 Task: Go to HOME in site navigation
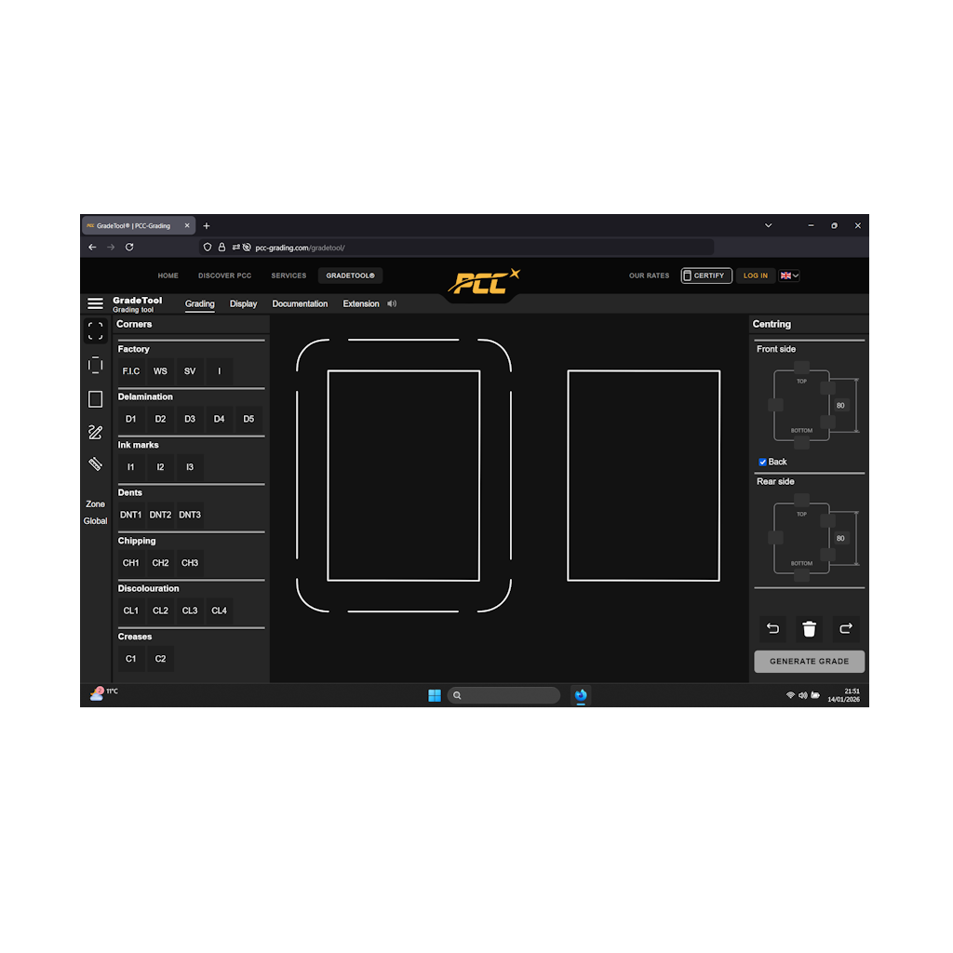168,275
